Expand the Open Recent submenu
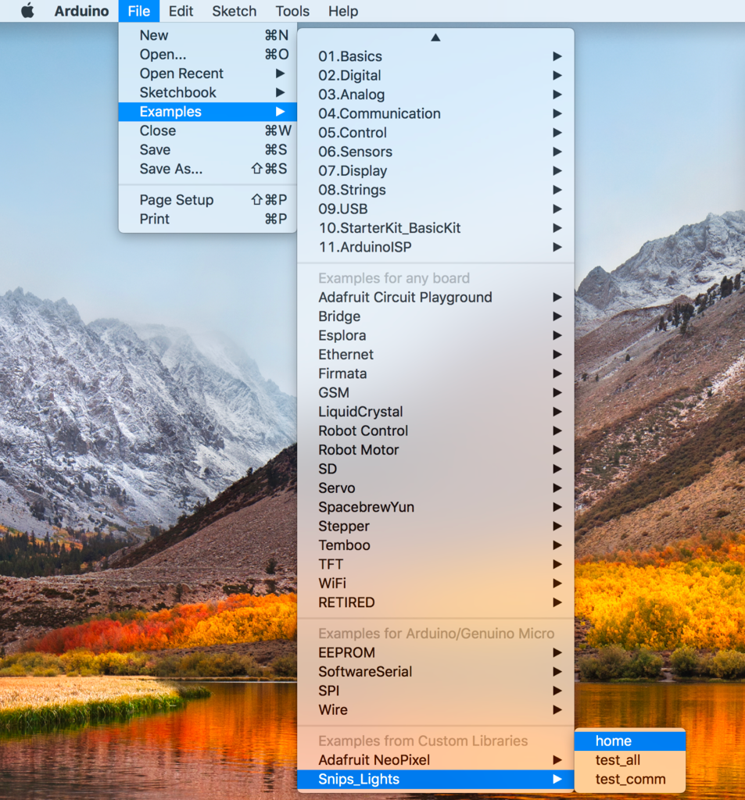The height and width of the screenshot is (800, 745). tap(208, 73)
